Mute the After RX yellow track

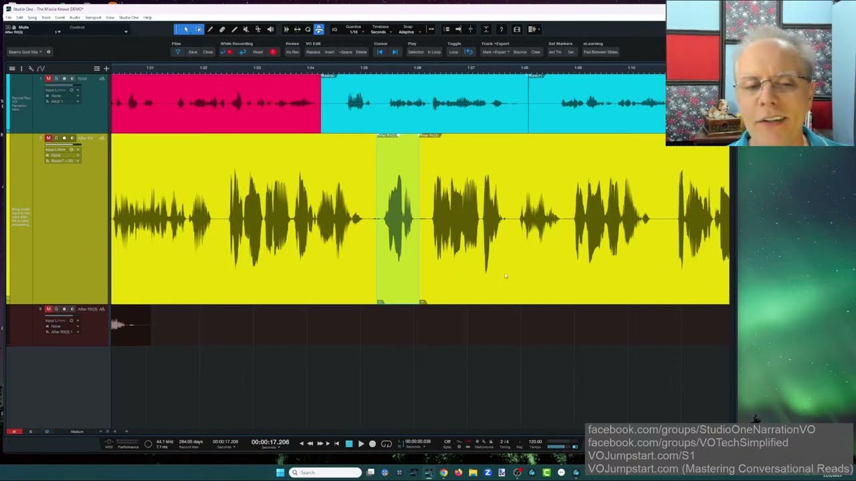pos(48,138)
